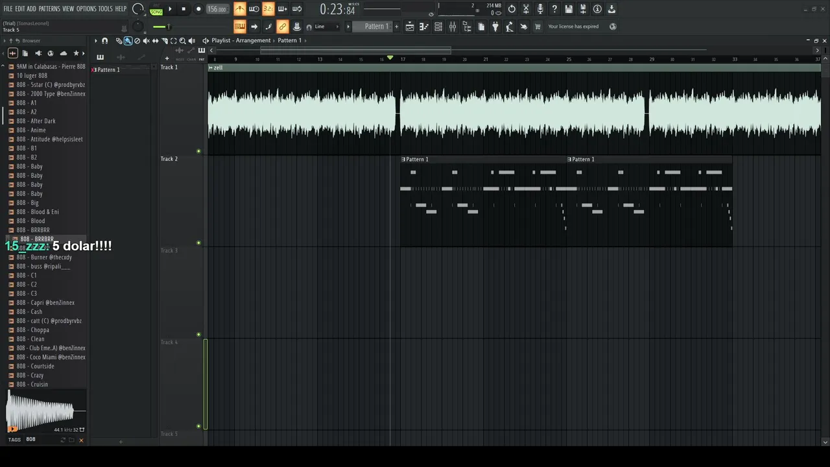This screenshot has height=467, width=830.
Task: Toggle wait for input before recording
Action: [254, 9]
